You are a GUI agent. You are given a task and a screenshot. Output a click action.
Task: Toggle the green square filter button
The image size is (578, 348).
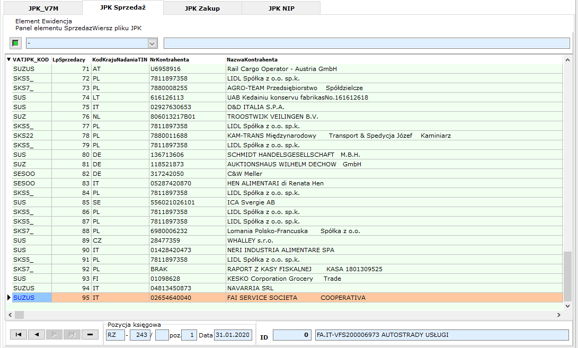pyautogui.click(x=15, y=43)
